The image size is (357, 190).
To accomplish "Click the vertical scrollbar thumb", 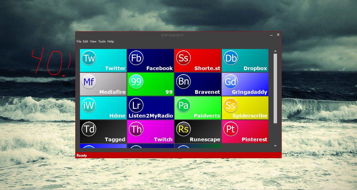I will click(x=275, y=89).
